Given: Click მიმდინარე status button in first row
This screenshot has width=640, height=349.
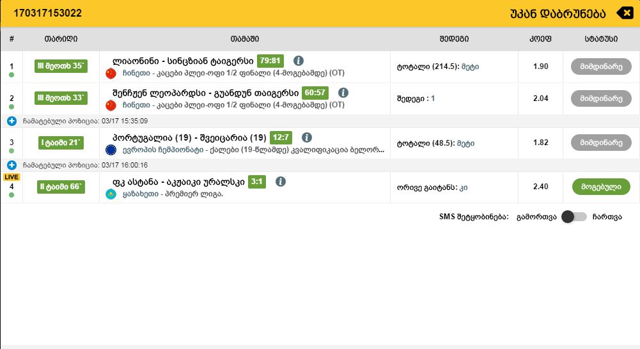Looking at the screenshot, I should point(600,66).
